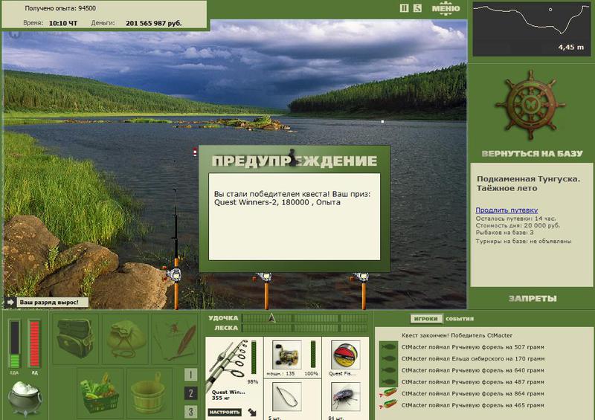
Task: Select rod slot 3
Action: click(190, 412)
